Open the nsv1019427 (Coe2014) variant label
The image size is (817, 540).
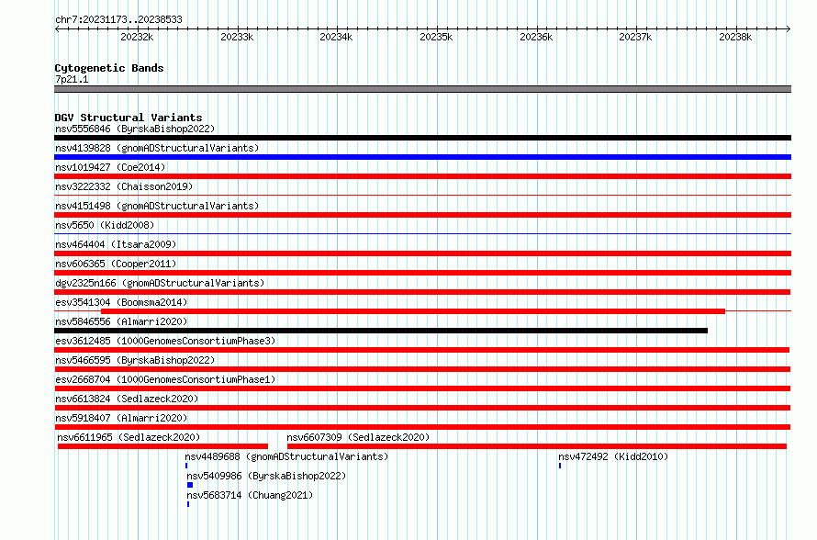click(110, 167)
